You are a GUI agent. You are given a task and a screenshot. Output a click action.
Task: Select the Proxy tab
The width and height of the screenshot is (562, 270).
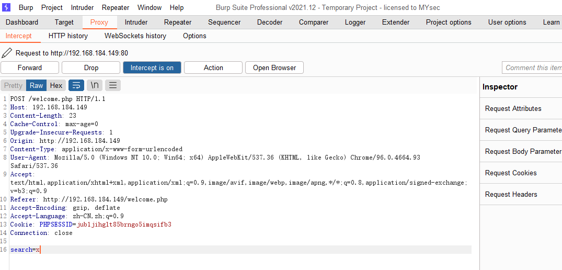[x=99, y=22]
